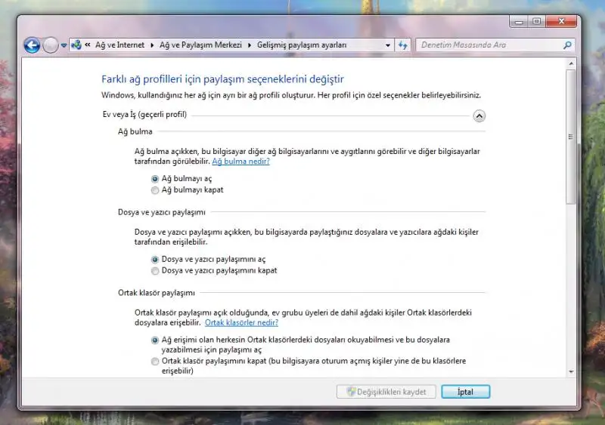Click the vertical scrollbar thumb
Viewport: 605px width, 425px height.
tap(571, 137)
